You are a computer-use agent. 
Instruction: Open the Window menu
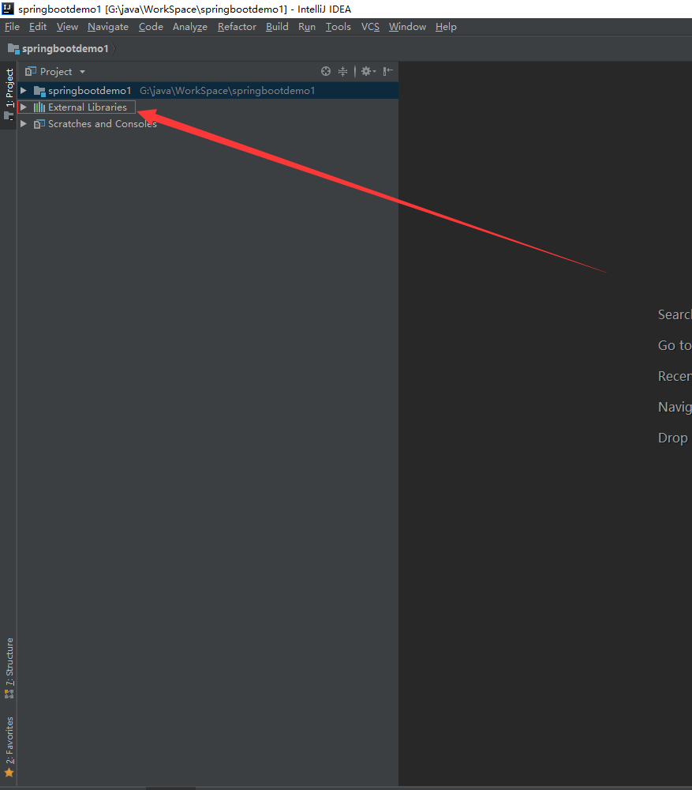point(407,27)
